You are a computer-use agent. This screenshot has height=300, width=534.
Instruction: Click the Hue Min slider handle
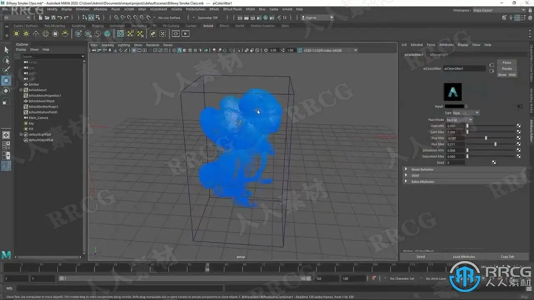click(x=486, y=138)
